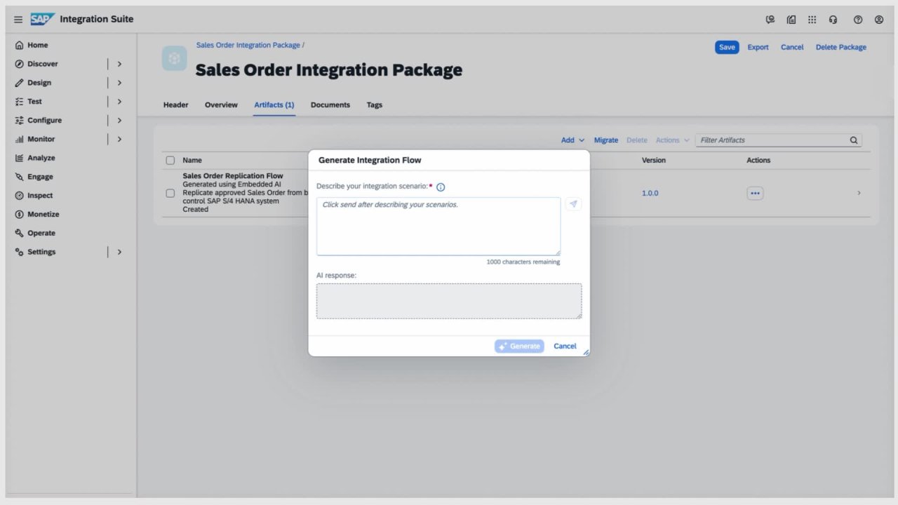Click Cancel in the package header
This screenshot has width=898, height=505.
[x=792, y=48]
